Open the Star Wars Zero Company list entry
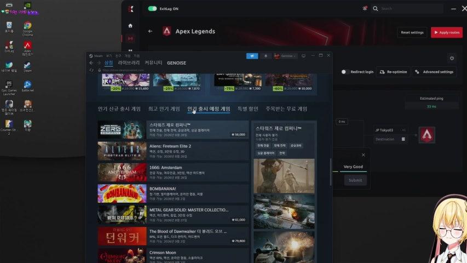The image size is (467, 263). tap(173, 130)
